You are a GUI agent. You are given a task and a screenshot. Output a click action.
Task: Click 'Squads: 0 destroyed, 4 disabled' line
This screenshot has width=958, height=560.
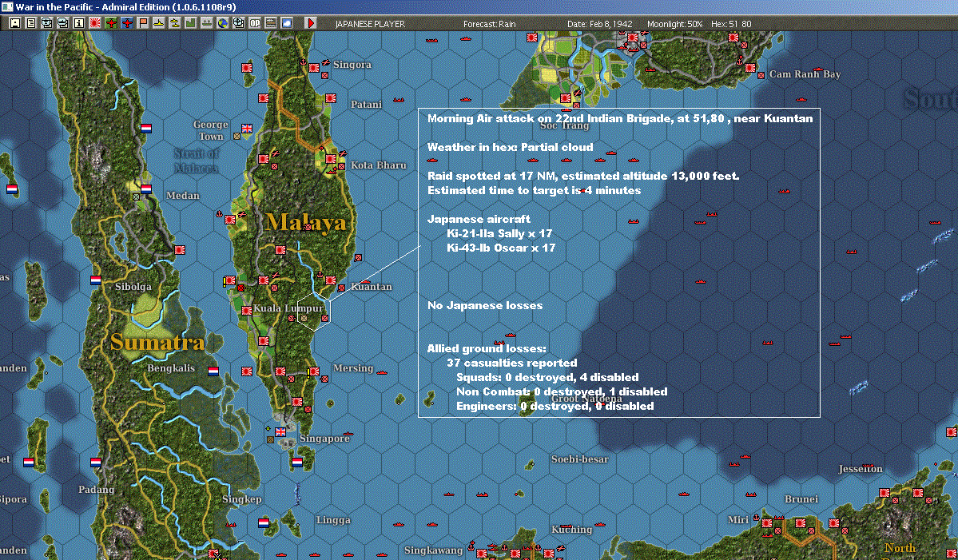click(547, 377)
